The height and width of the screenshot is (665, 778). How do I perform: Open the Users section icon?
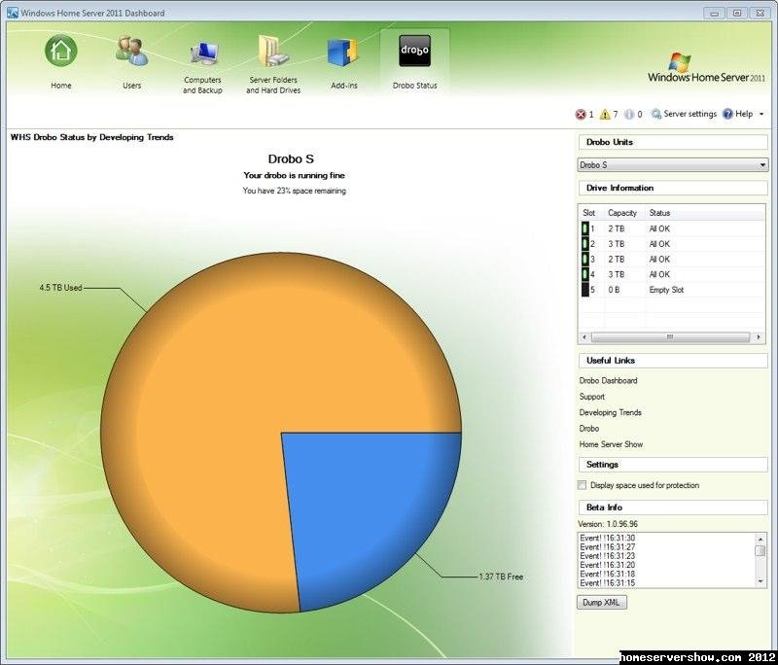pyautogui.click(x=131, y=52)
